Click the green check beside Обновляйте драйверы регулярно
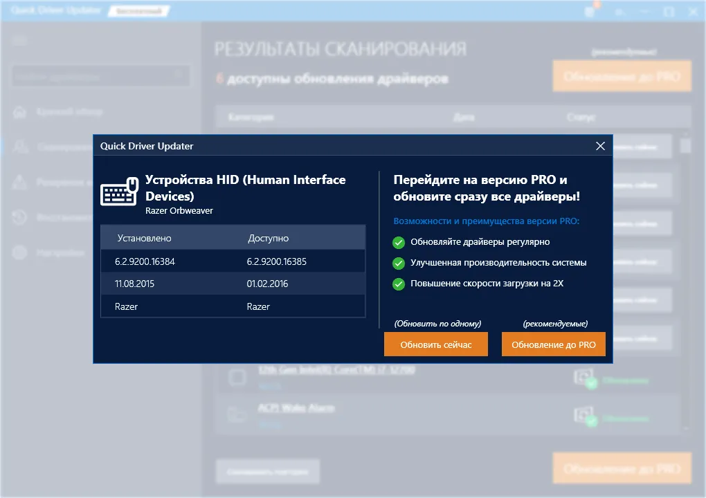The image size is (706, 498). (x=399, y=243)
